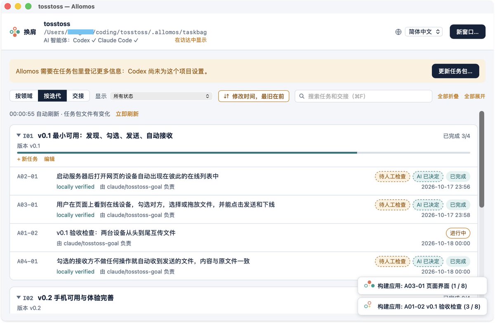Open the 简体中文 language dropdown

click(x=424, y=32)
